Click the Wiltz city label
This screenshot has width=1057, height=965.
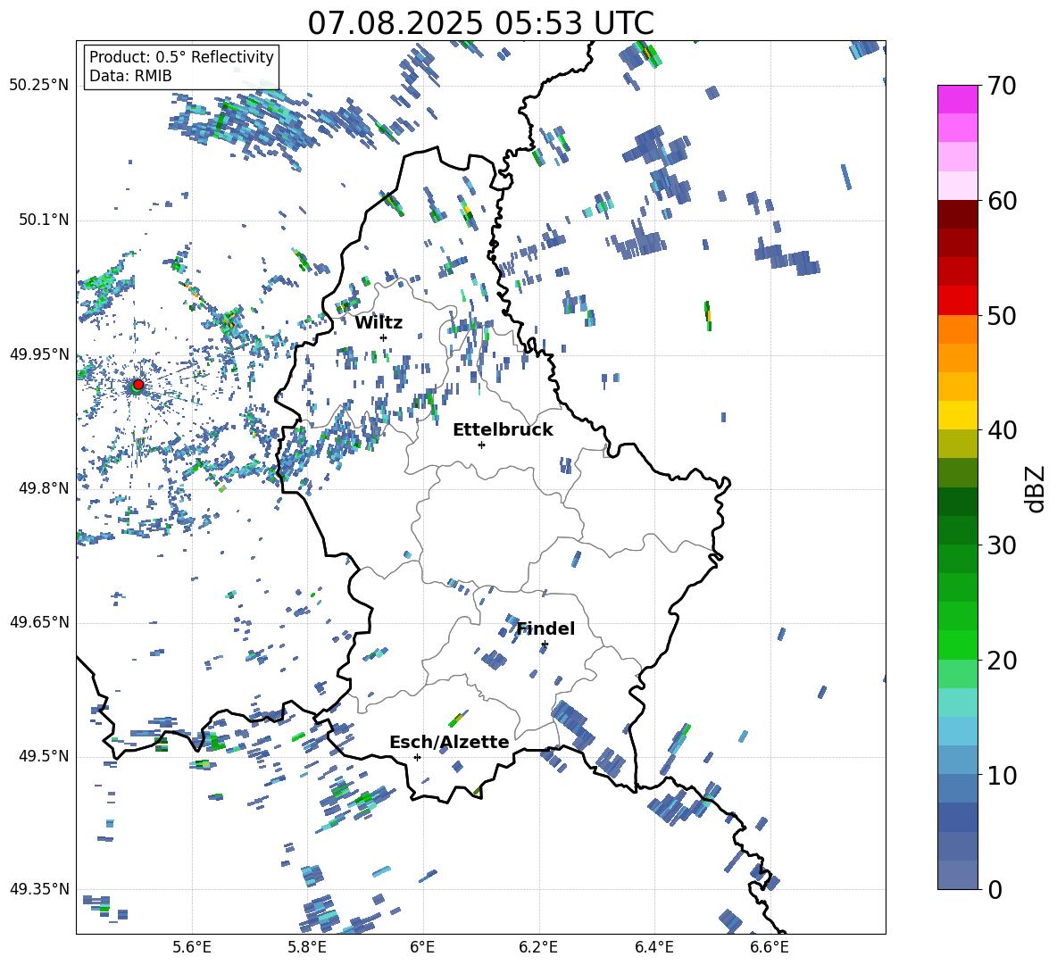379,323
